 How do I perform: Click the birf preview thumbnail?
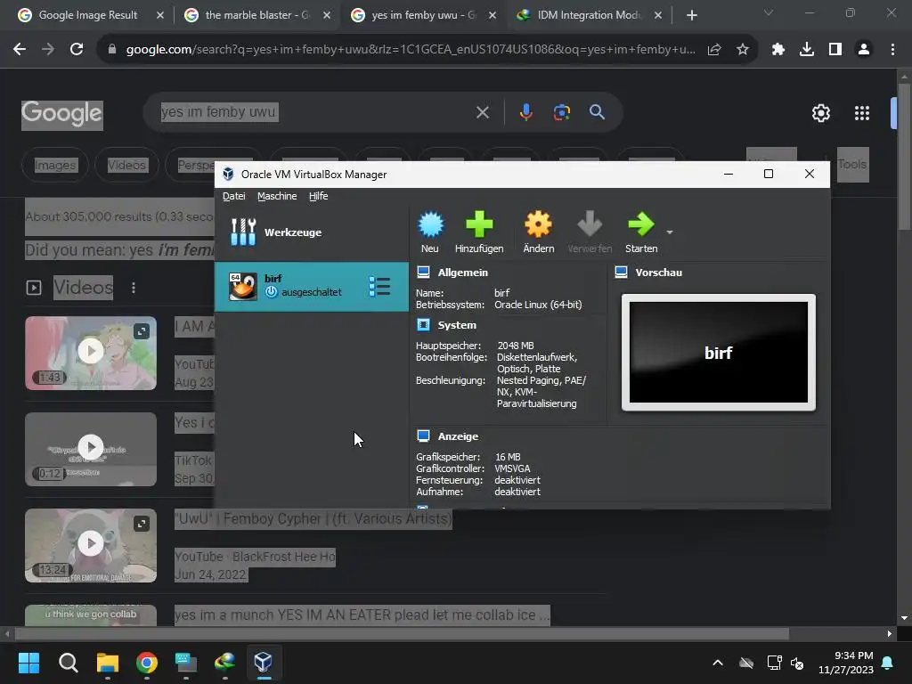tap(719, 352)
